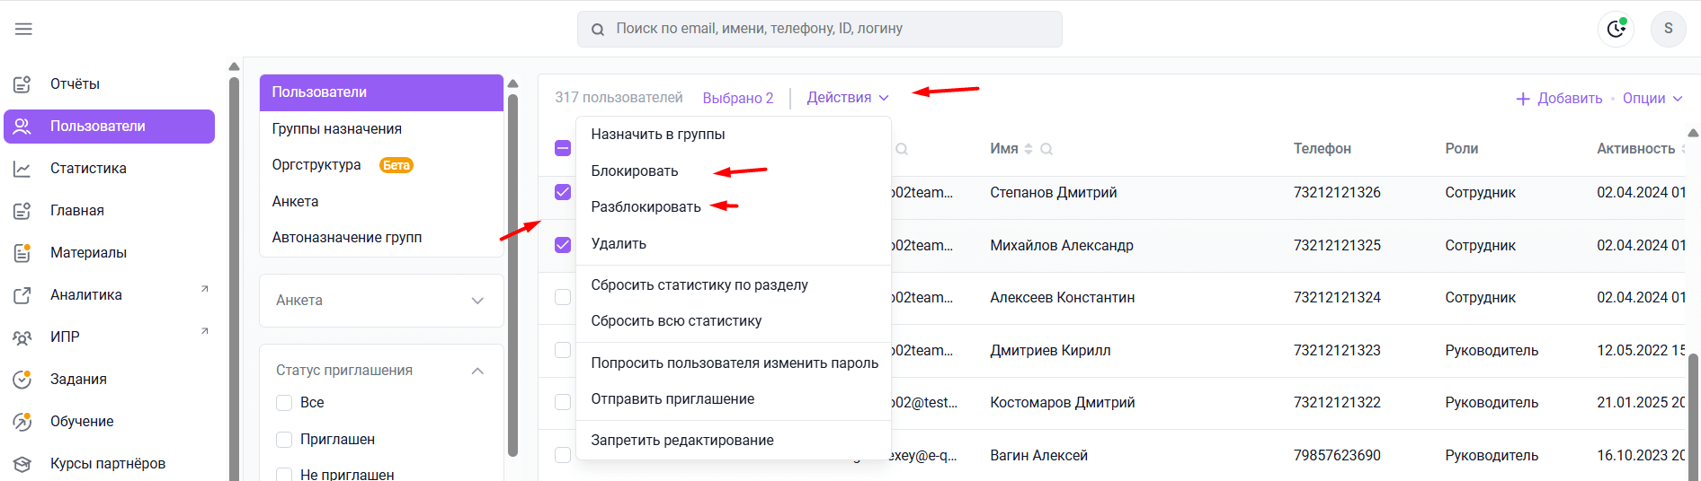Open Задания via its sidebar icon
Image resolution: width=1701 pixels, height=481 pixels.
pos(22,380)
